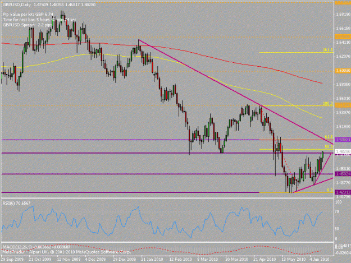Click the '12 Nov 2009' date label
Screen dimensions: 351x263
[69, 259]
